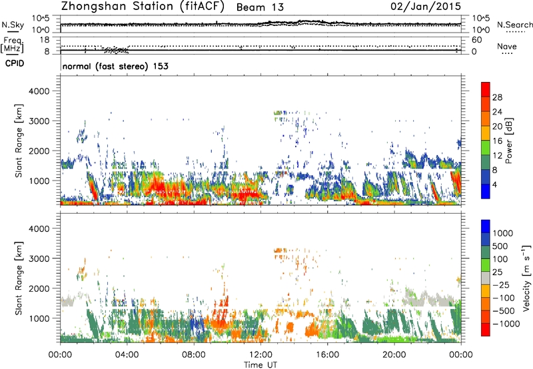This screenshot has width=533, height=369.
Task: Click the '1000' value on Velocity colorbar
Action: (503, 233)
